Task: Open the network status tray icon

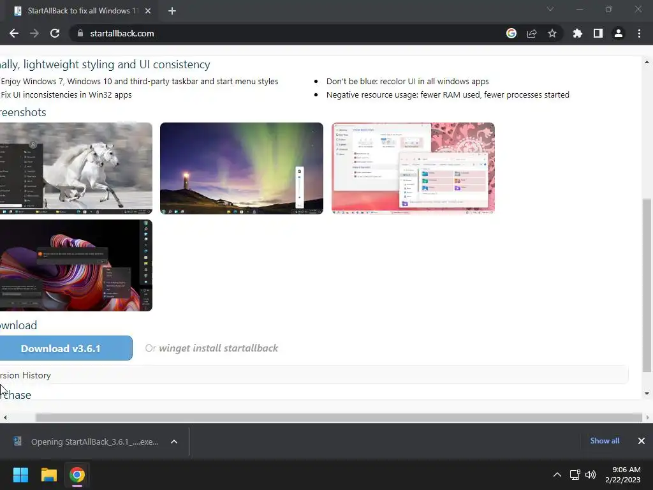Action: pos(575,475)
